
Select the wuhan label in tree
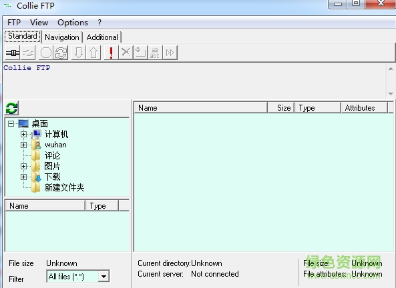(x=55, y=145)
